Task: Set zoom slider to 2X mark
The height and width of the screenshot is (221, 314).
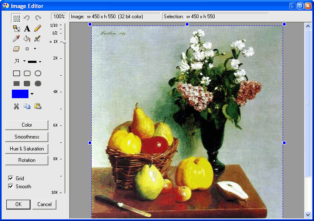Action: click(61, 58)
